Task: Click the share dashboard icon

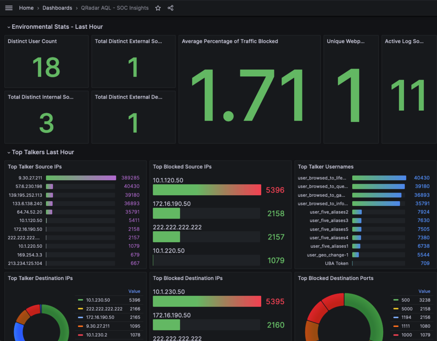Action: [x=171, y=8]
